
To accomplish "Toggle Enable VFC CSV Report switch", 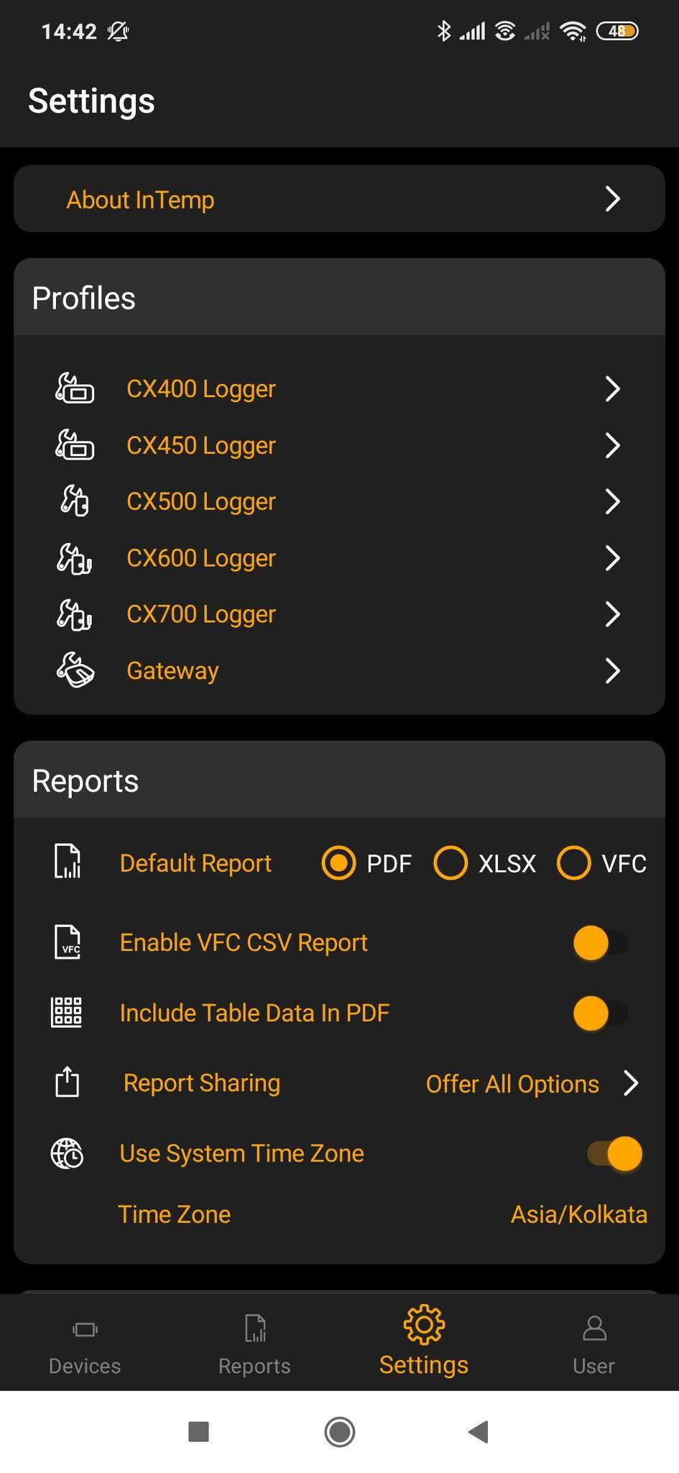I will tap(601, 943).
